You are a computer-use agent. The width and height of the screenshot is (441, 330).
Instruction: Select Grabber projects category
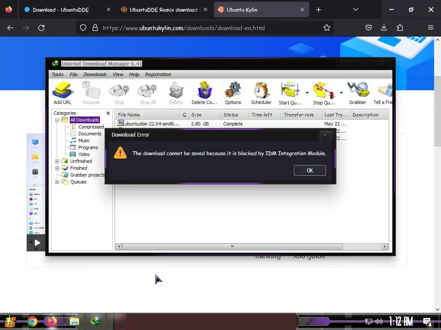pos(87,175)
